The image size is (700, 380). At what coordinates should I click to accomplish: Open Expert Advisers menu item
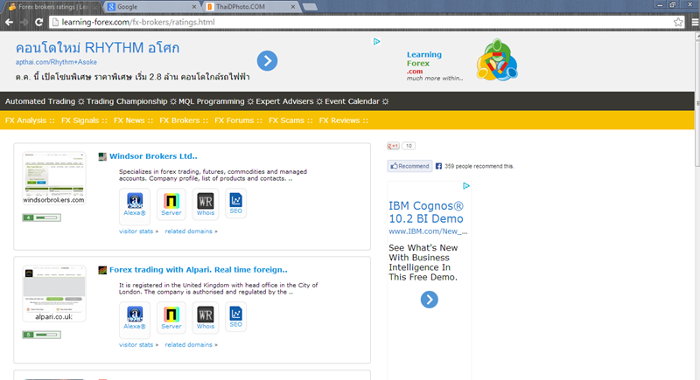tap(284, 101)
